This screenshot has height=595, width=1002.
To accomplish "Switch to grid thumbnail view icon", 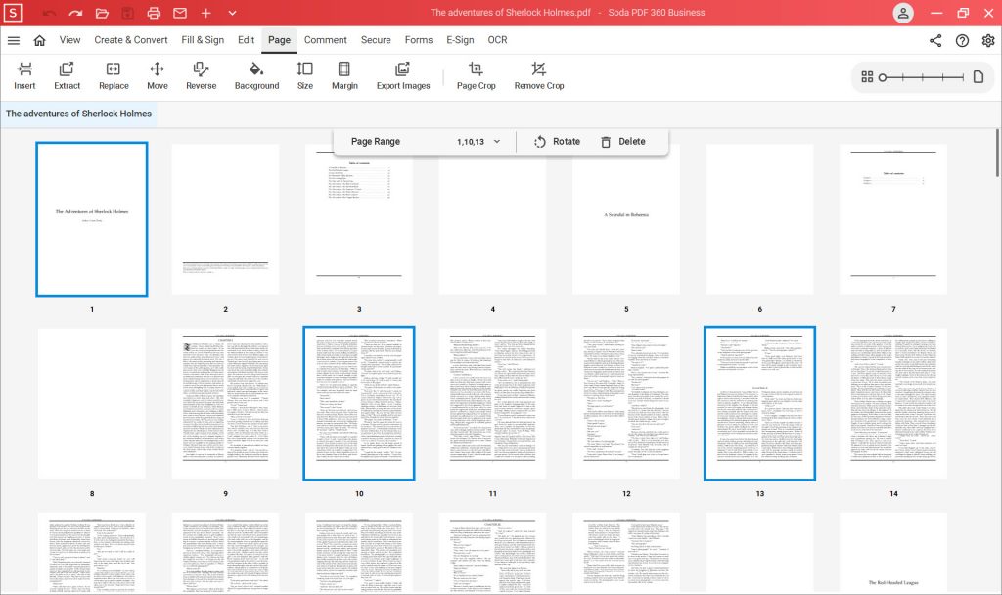I will (x=867, y=77).
